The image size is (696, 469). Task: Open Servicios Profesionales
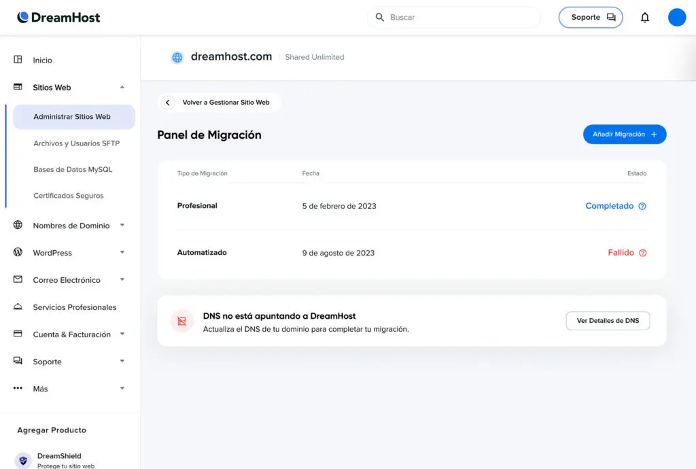[75, 307]
